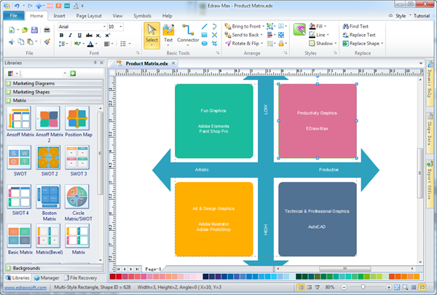Click Find Text button
The width and height of the screenshot is (437, 295).
355,26
